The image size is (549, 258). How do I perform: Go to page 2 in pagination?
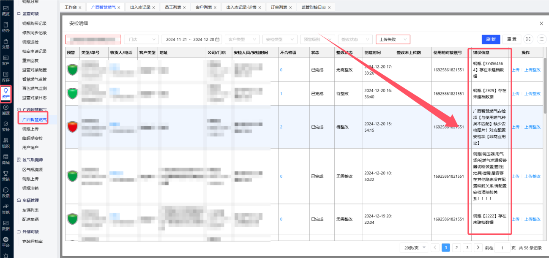456,248
